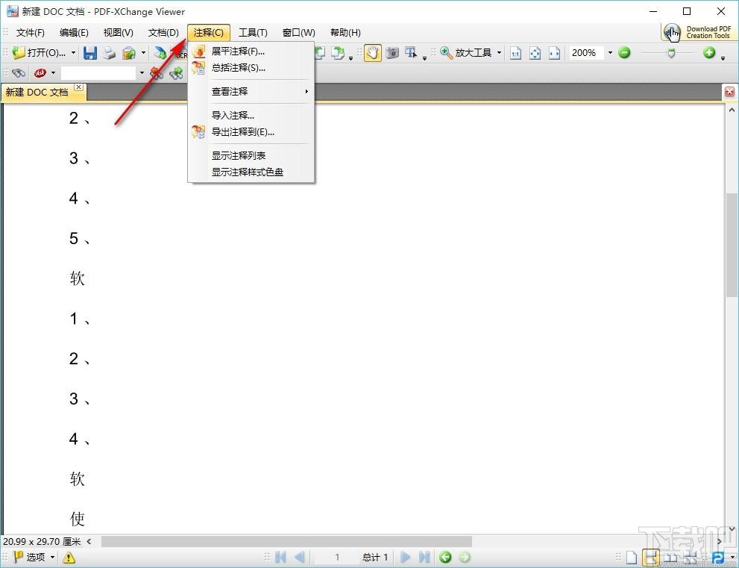This screenshot has width=739, height=568.
Task: Choose 总括注释(S)... menu entry
Action: 251,68
